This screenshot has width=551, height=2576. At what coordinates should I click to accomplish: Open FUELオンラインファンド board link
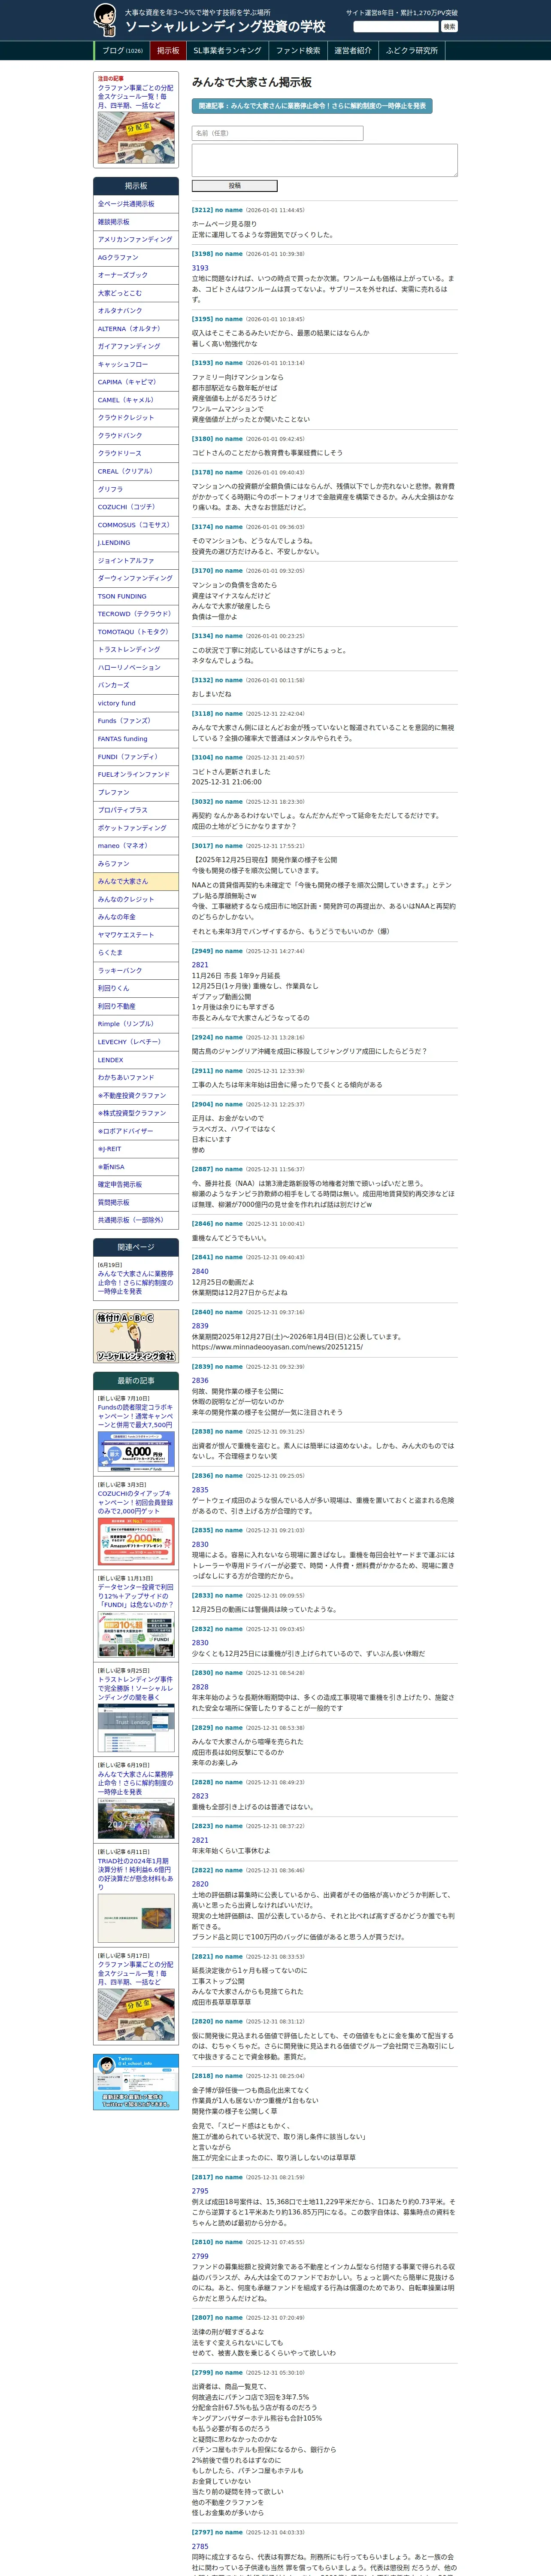tap(136, 774)
